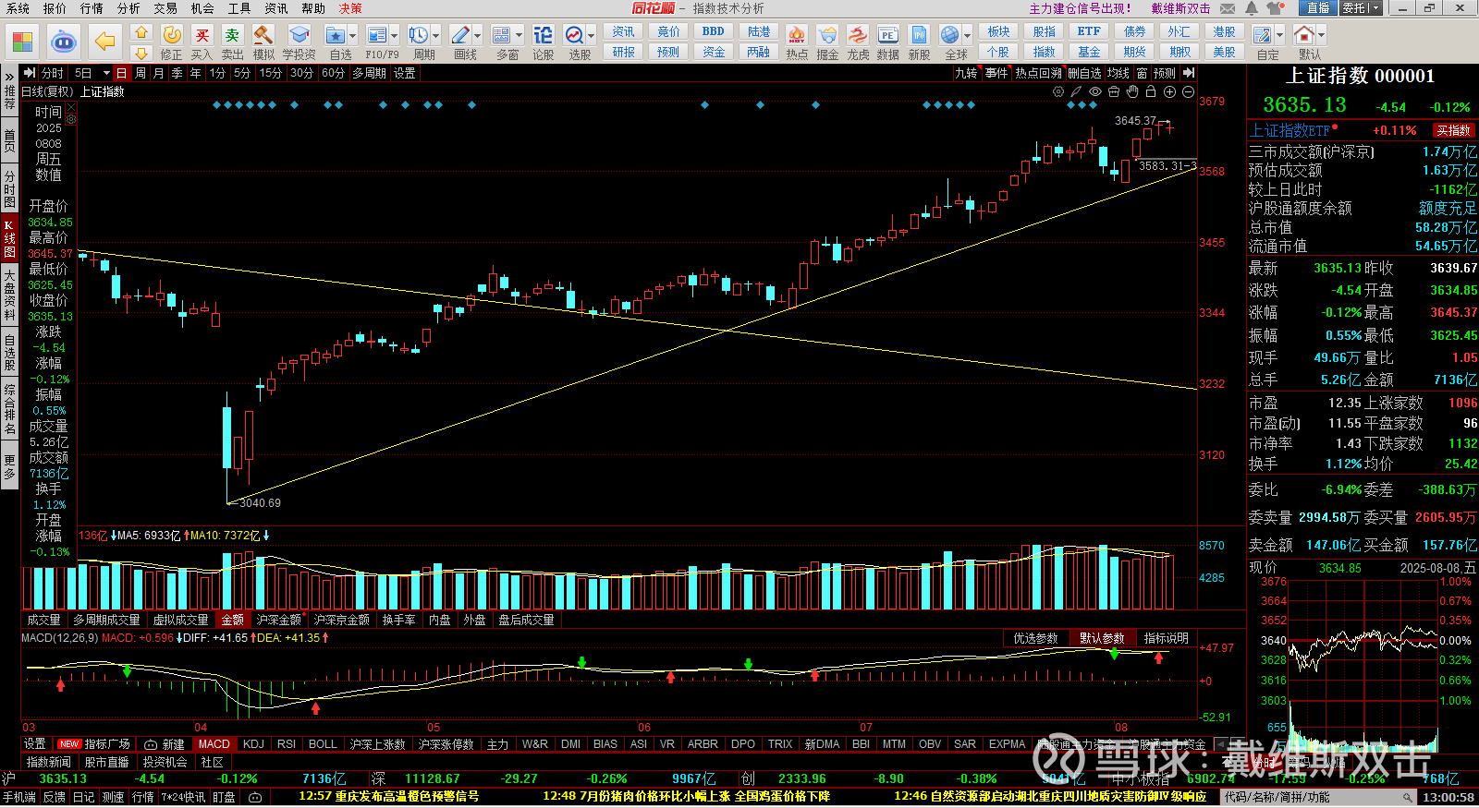Expand the 画线 dropdown arrow
This screenshot has height=808, width=1479.
[x=478, y=37]
